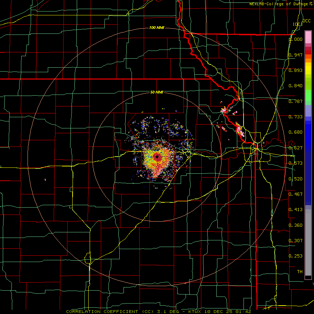The width and height of the screenshot is (314, 314).
Task: Click the 0.307 legend value
Action: (x=296, y=240)
